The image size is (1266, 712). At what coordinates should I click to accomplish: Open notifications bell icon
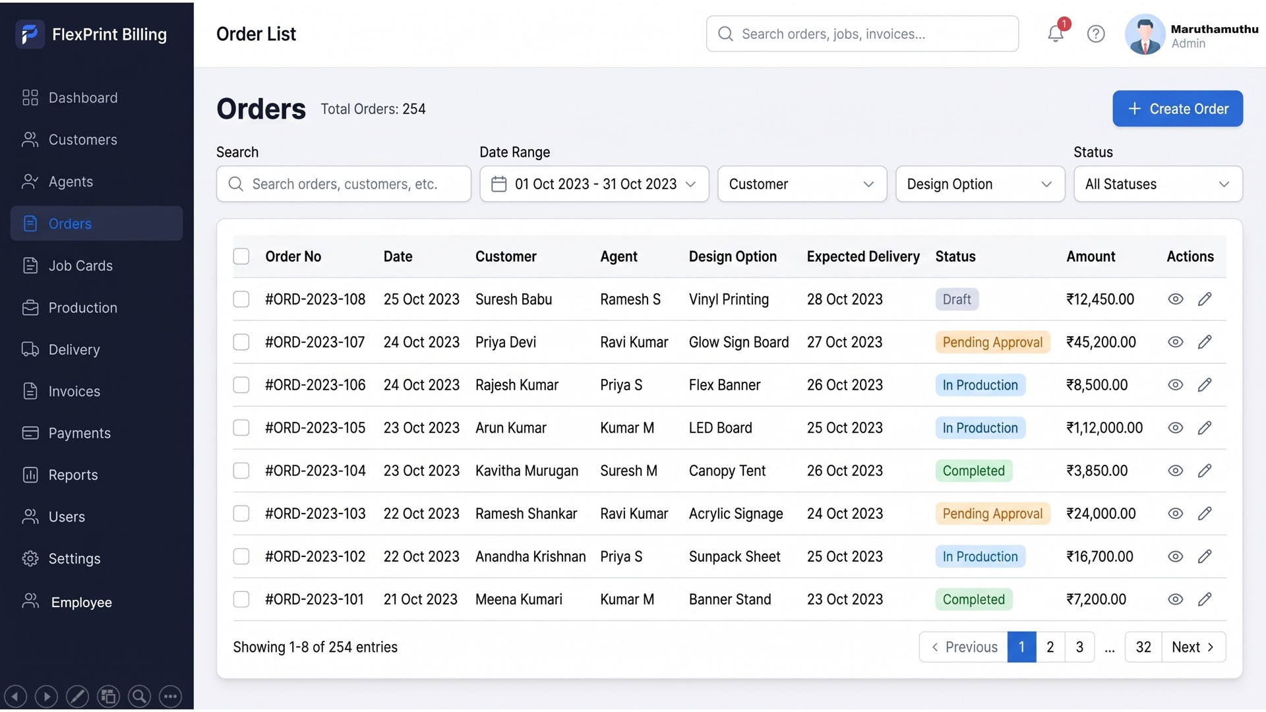pyautogui.click(x=1056, y=34)
